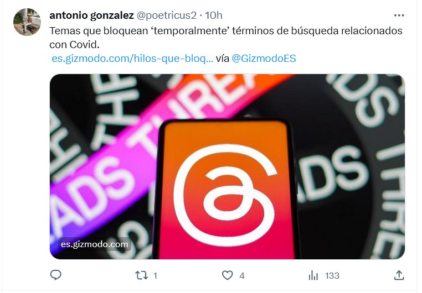The width and height of the screenshot is (422, 293).
Task: Follow the es.gizmodo.com/hilos-que-bloq… link
Action: click(132, 58)
